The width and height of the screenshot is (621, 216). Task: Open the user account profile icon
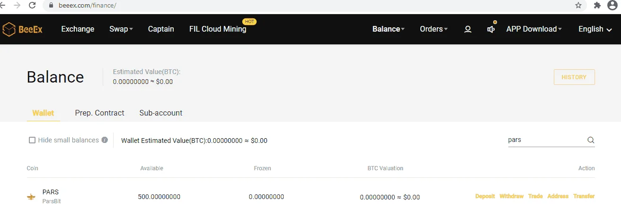click(468, 29)
